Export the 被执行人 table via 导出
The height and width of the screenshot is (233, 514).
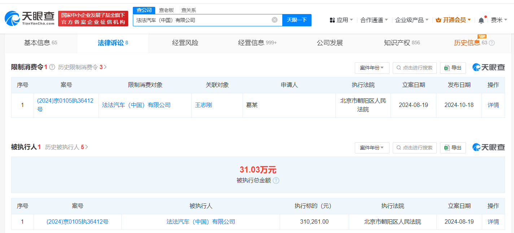click(453, 148)
